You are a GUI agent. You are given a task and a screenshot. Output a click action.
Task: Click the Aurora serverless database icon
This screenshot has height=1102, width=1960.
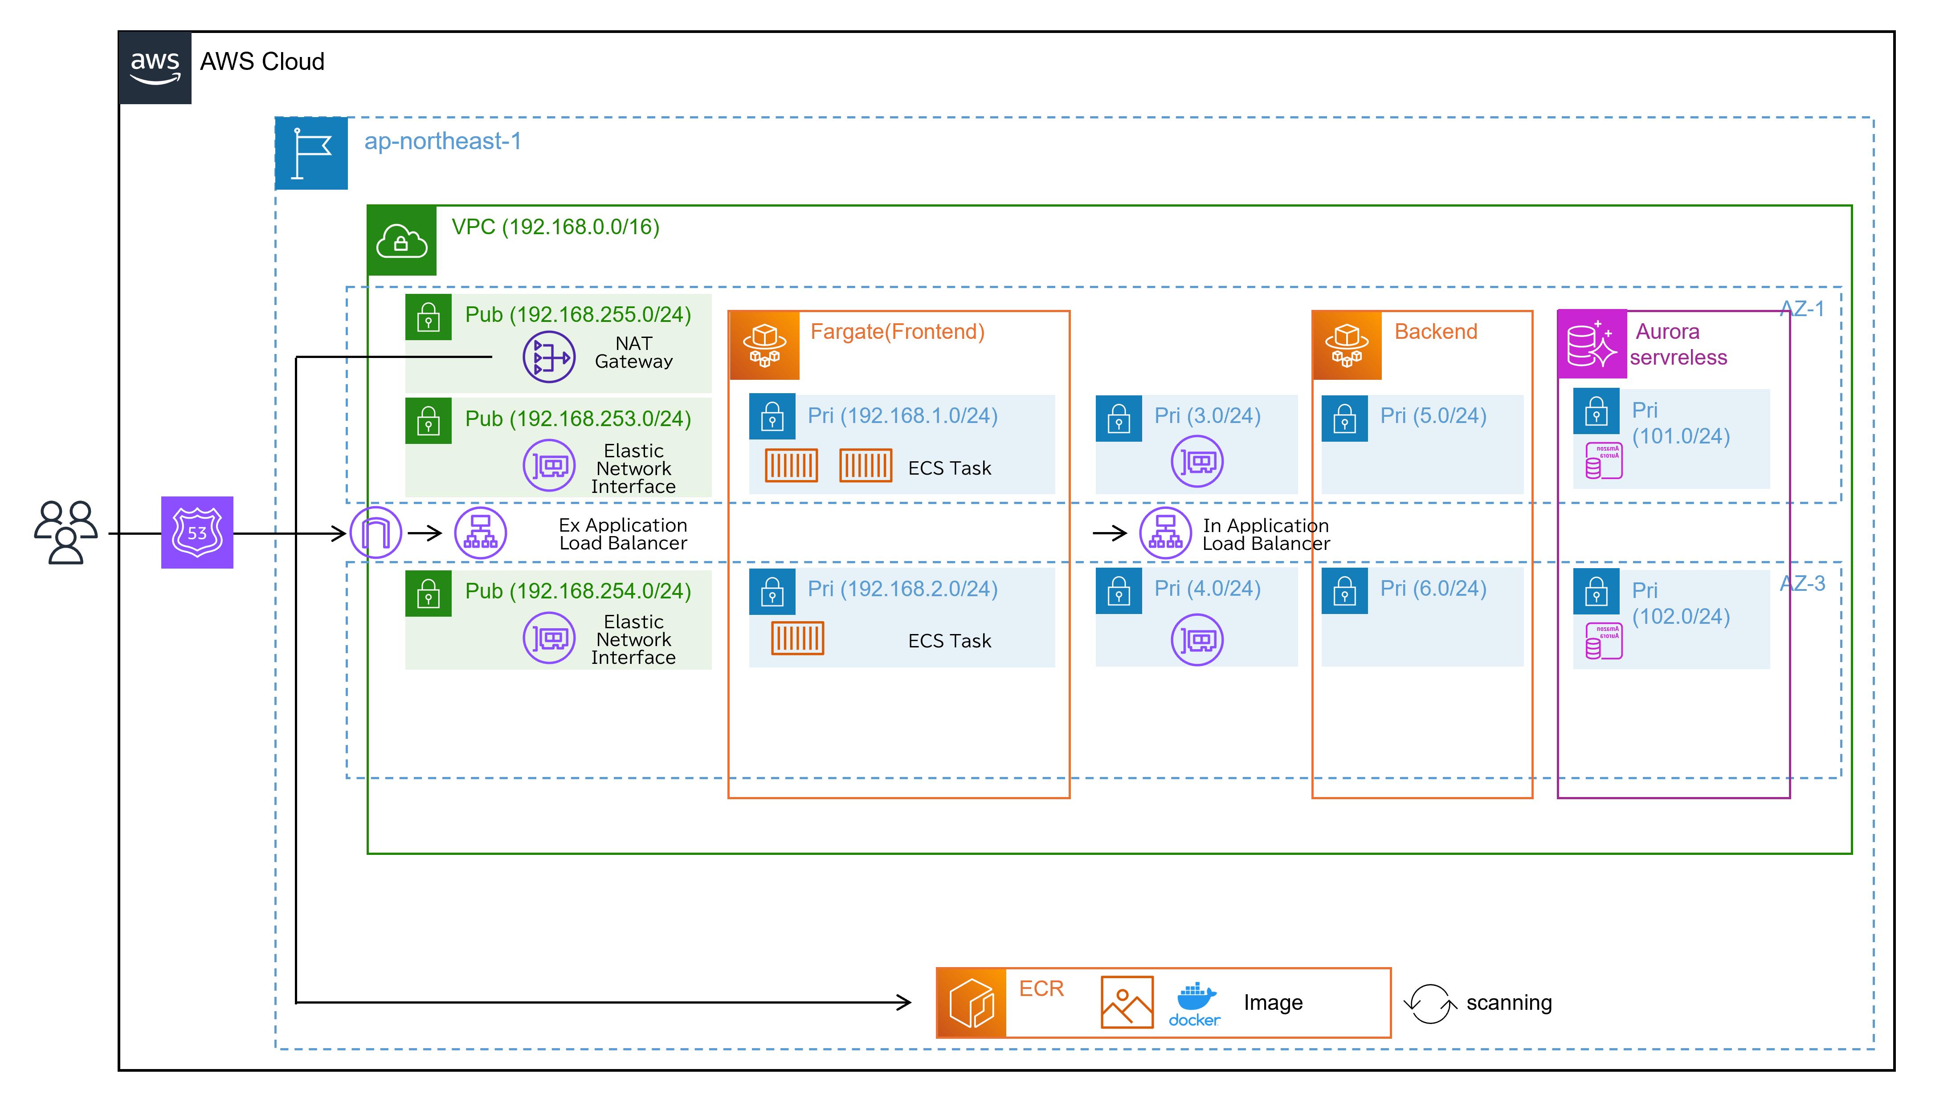click(1592, 345)
